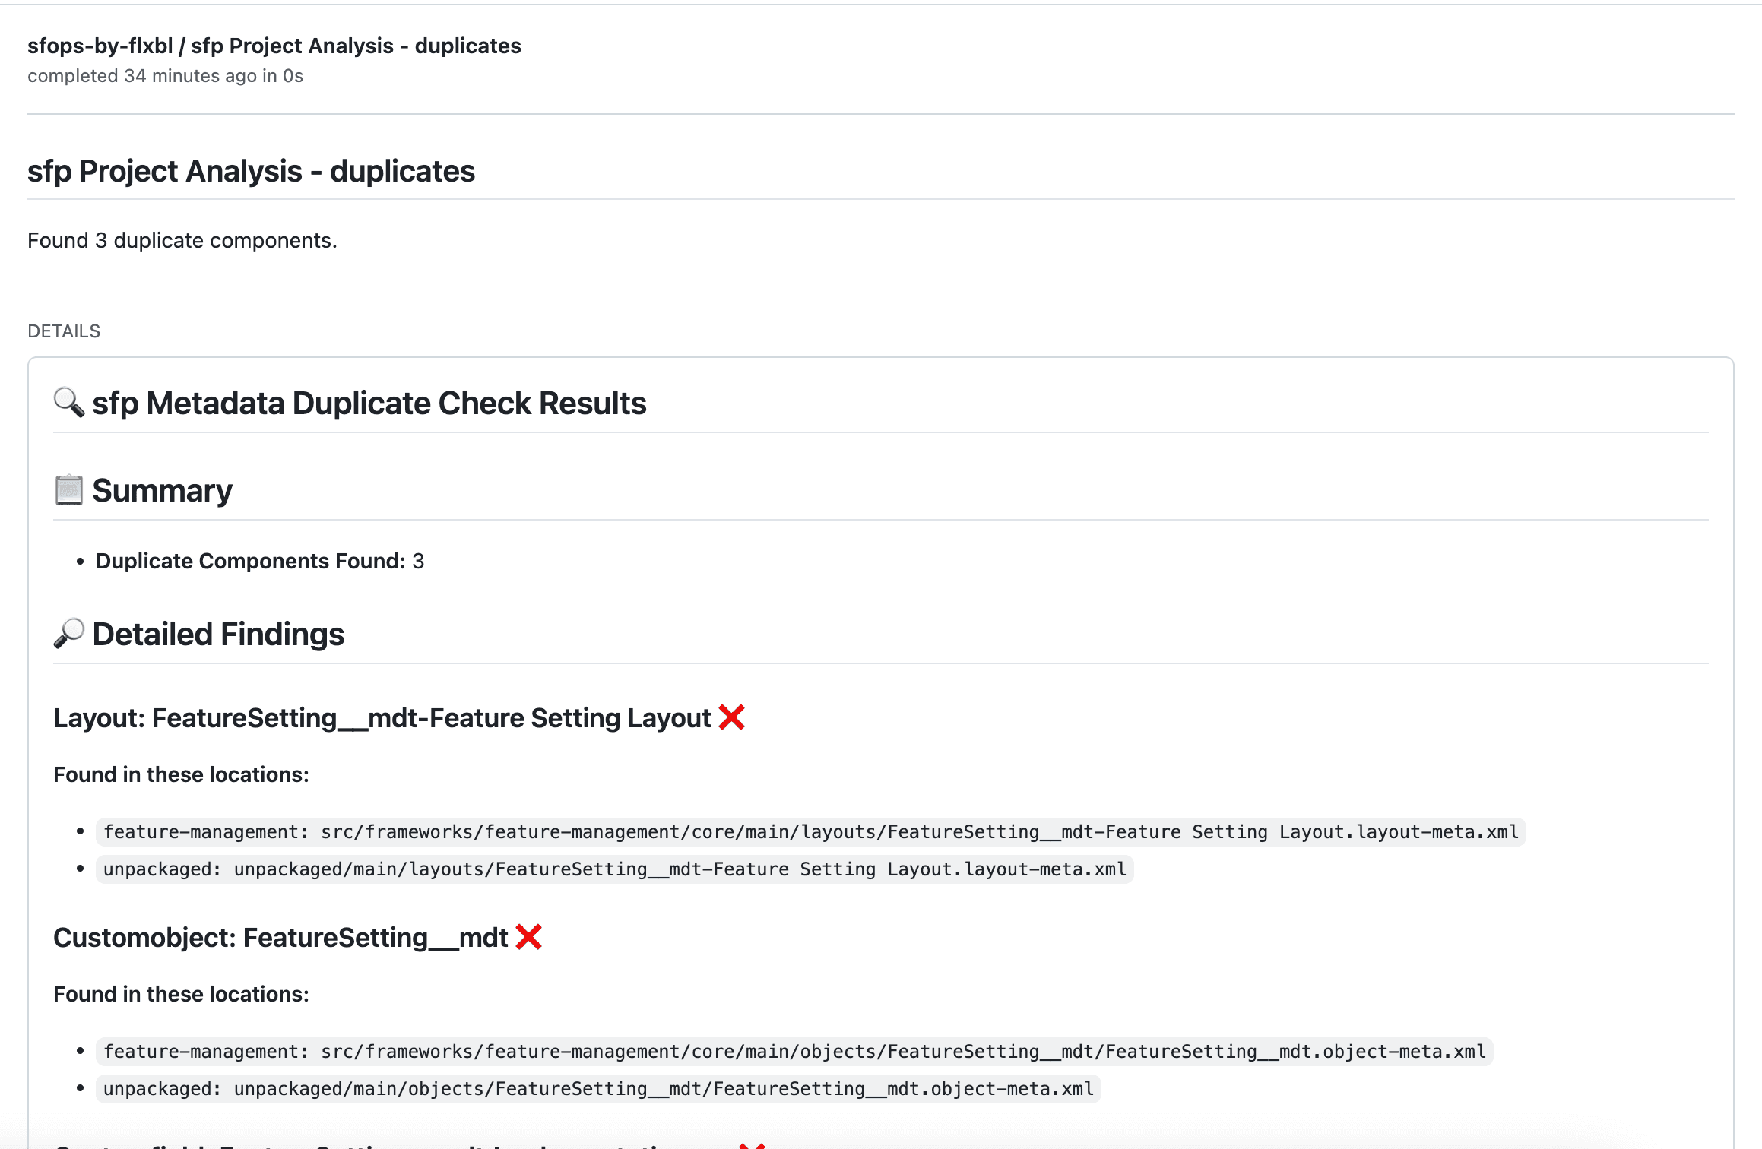Click the 'completed 34 minutes ago' timestamp
The width and height of the screenshot is (1762, 1149).
click(x=165, y=76)
